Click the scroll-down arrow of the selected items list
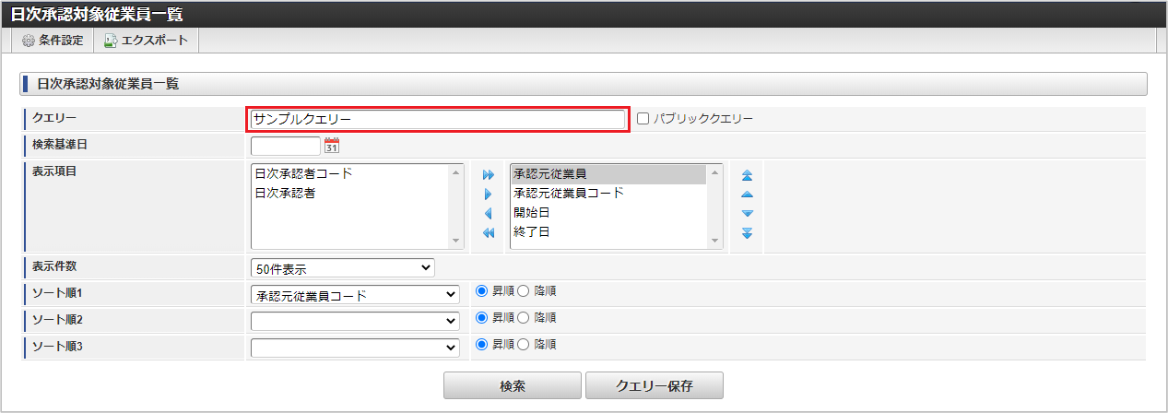Screen dimensions: 1168x413 point(714,241)
